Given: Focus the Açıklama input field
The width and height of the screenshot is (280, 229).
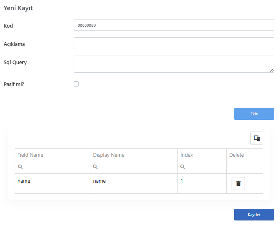Looking at the screenshot, I should [174, 43].
